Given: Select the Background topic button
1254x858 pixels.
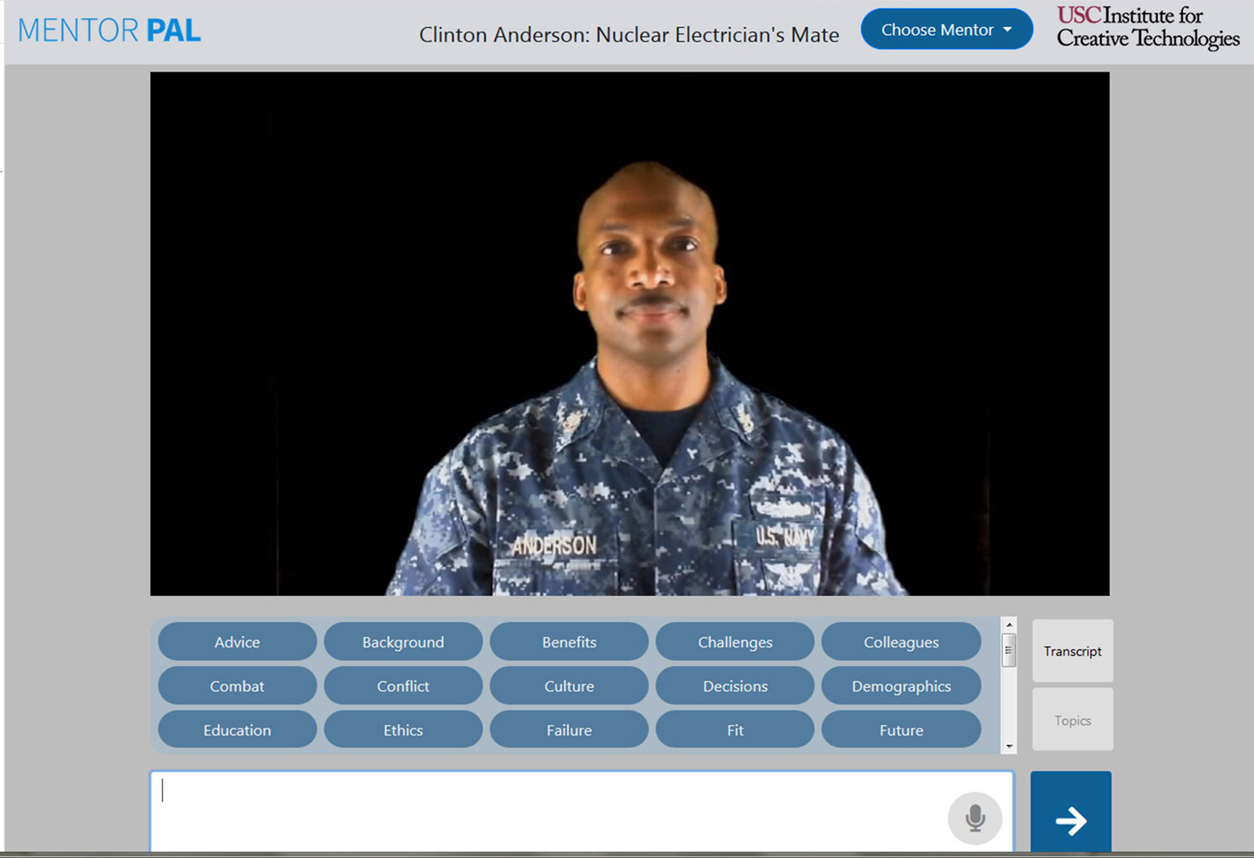Looking at the screenshot, I should pos(403,642).
